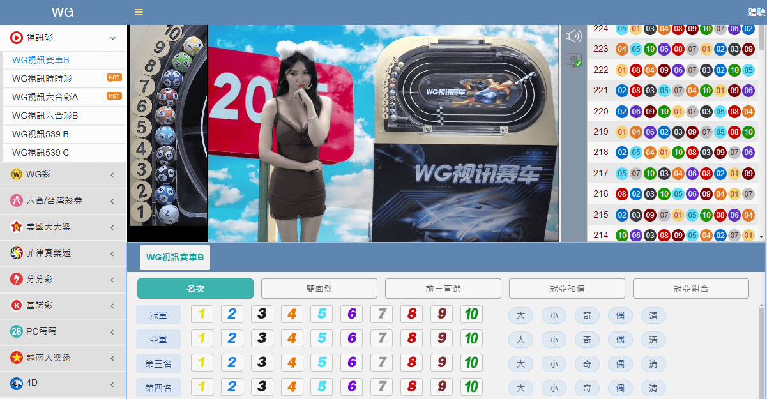Viewport: 767px width, 399px height.
Task: Click the 美國天天樂 star icon
Action: pos(17,227)
